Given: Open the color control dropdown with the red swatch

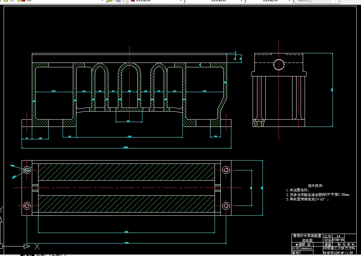Looking at the screenshot, I should (157, 1).
